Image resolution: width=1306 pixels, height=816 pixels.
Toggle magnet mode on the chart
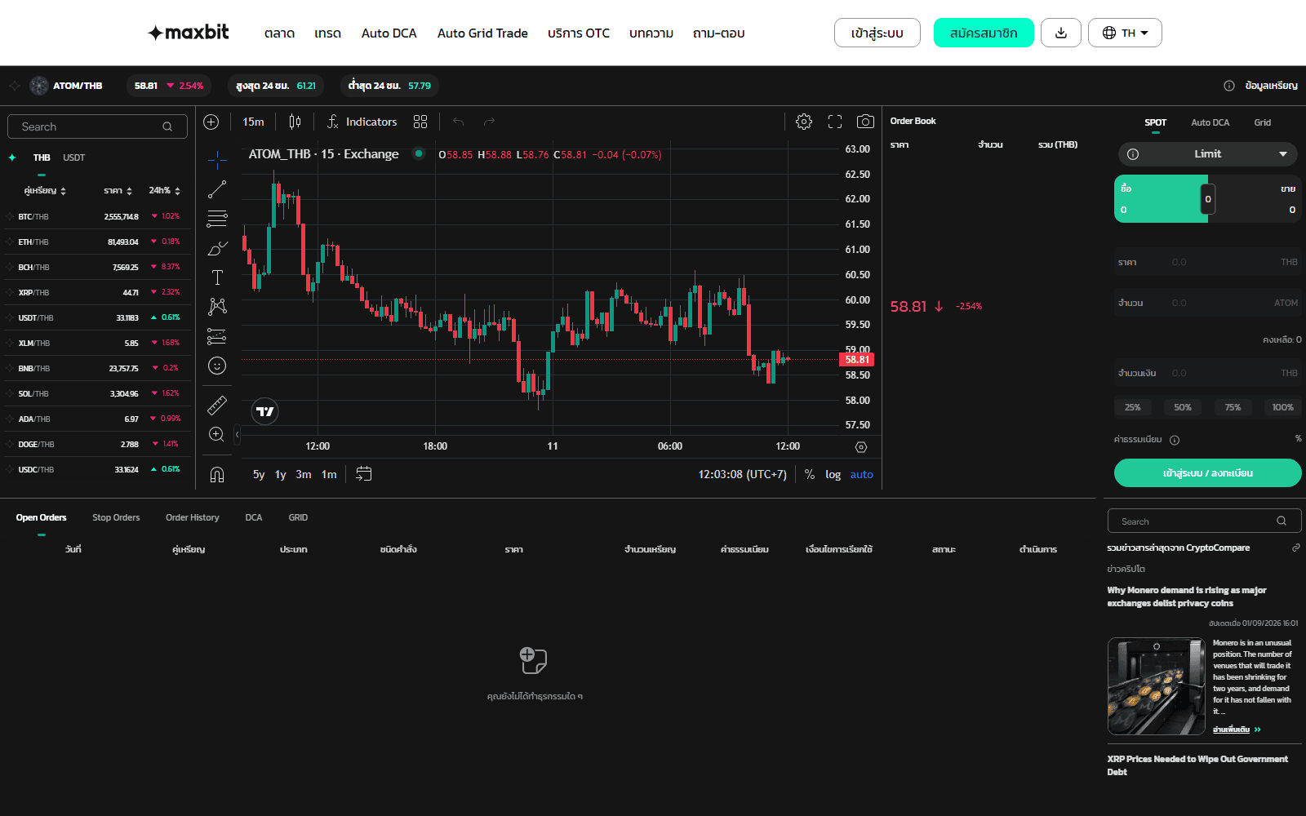[x=217, y=474]
